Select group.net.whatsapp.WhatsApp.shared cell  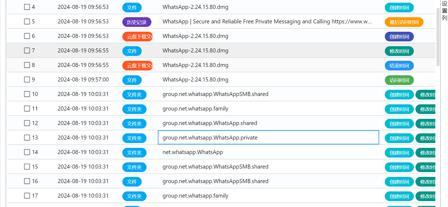pyautogui.click(x=210, y=123)
